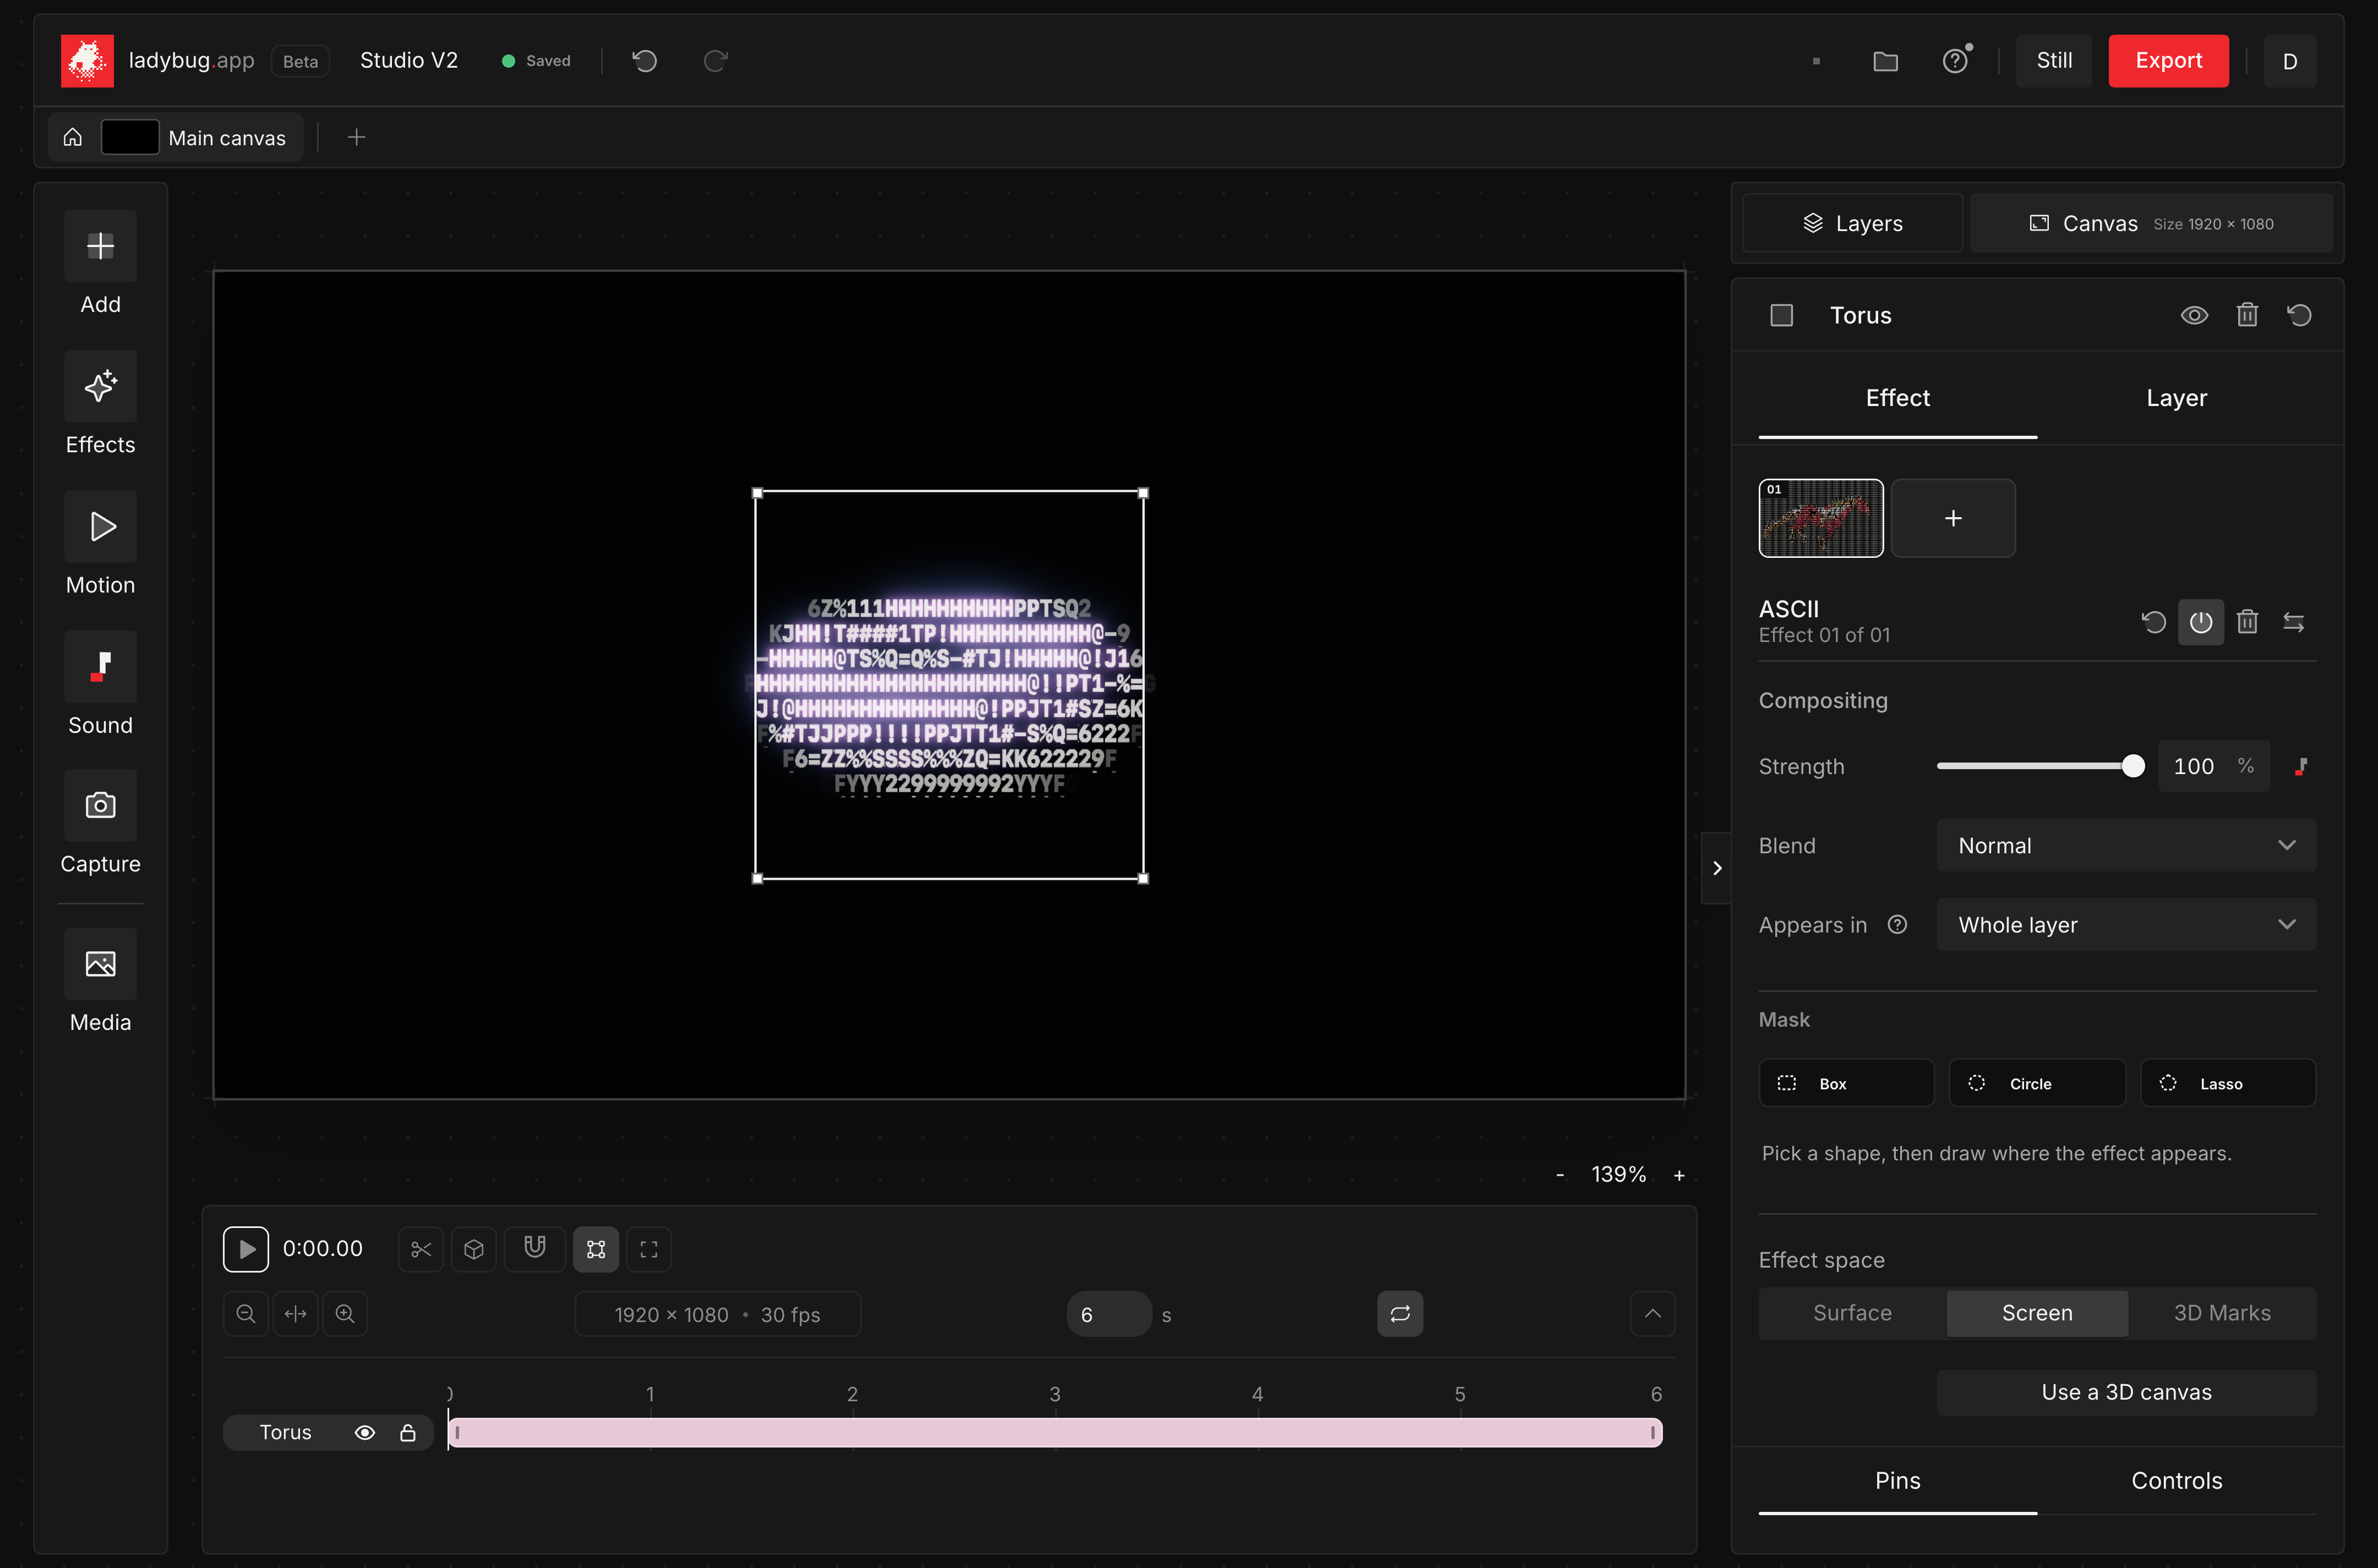
Task: Open the D user account menu
Action: click(x=2290, y=61)
